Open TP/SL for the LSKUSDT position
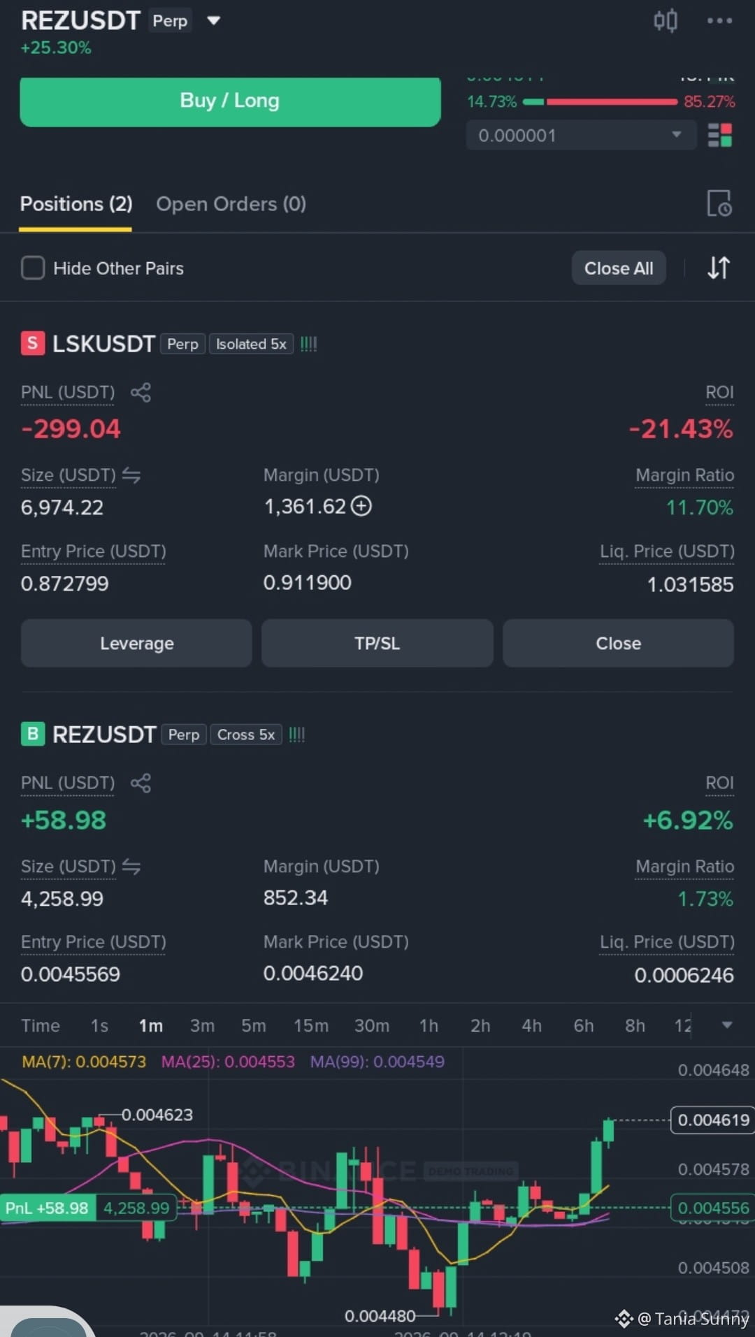Image resolution: width=755 pixels, height=1337 pixels. click(x=377, y=643)
